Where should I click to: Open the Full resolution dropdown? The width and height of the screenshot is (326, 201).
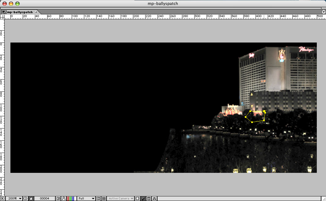coord(86,199)
